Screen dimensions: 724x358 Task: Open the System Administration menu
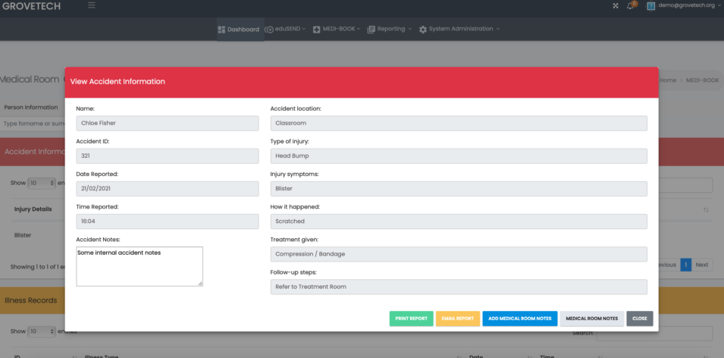[x=459, y=29]
